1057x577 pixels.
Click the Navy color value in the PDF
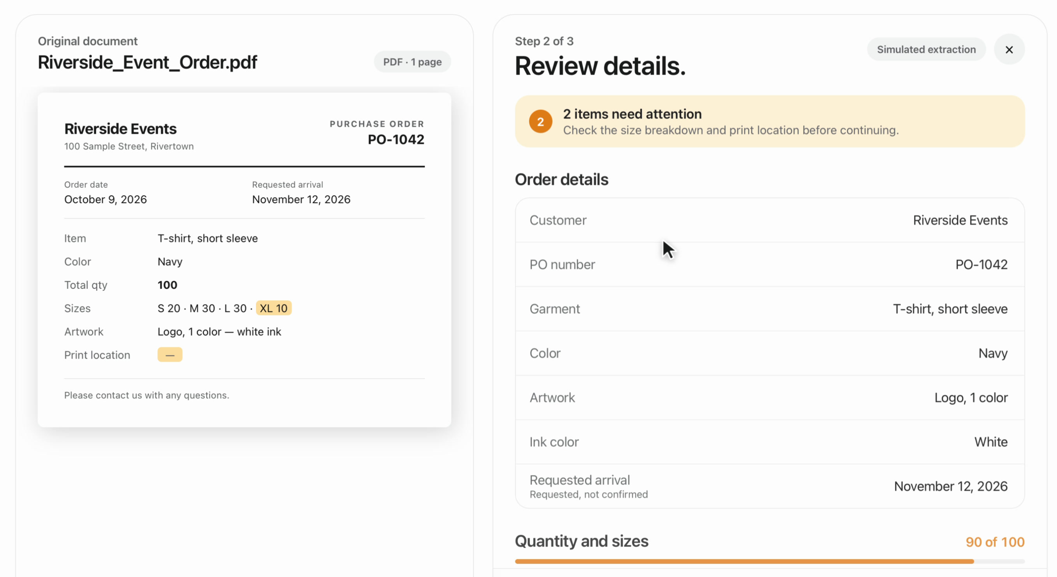170,262
